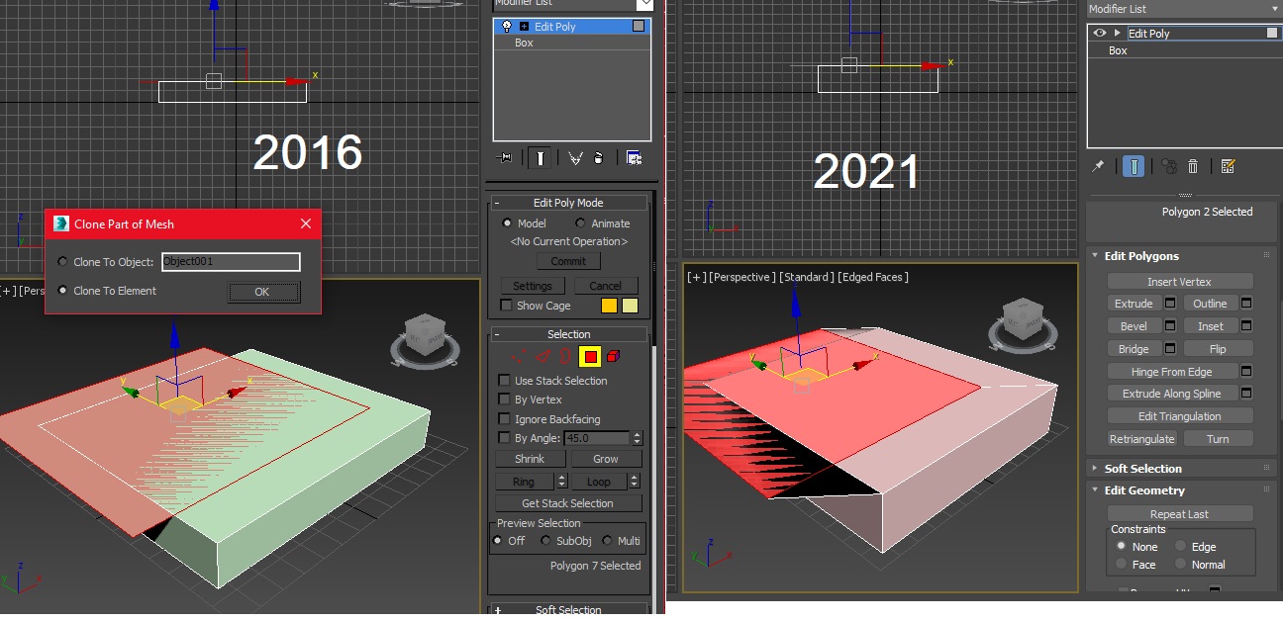Click the Show Cage color swatch

tap(607, 306)
